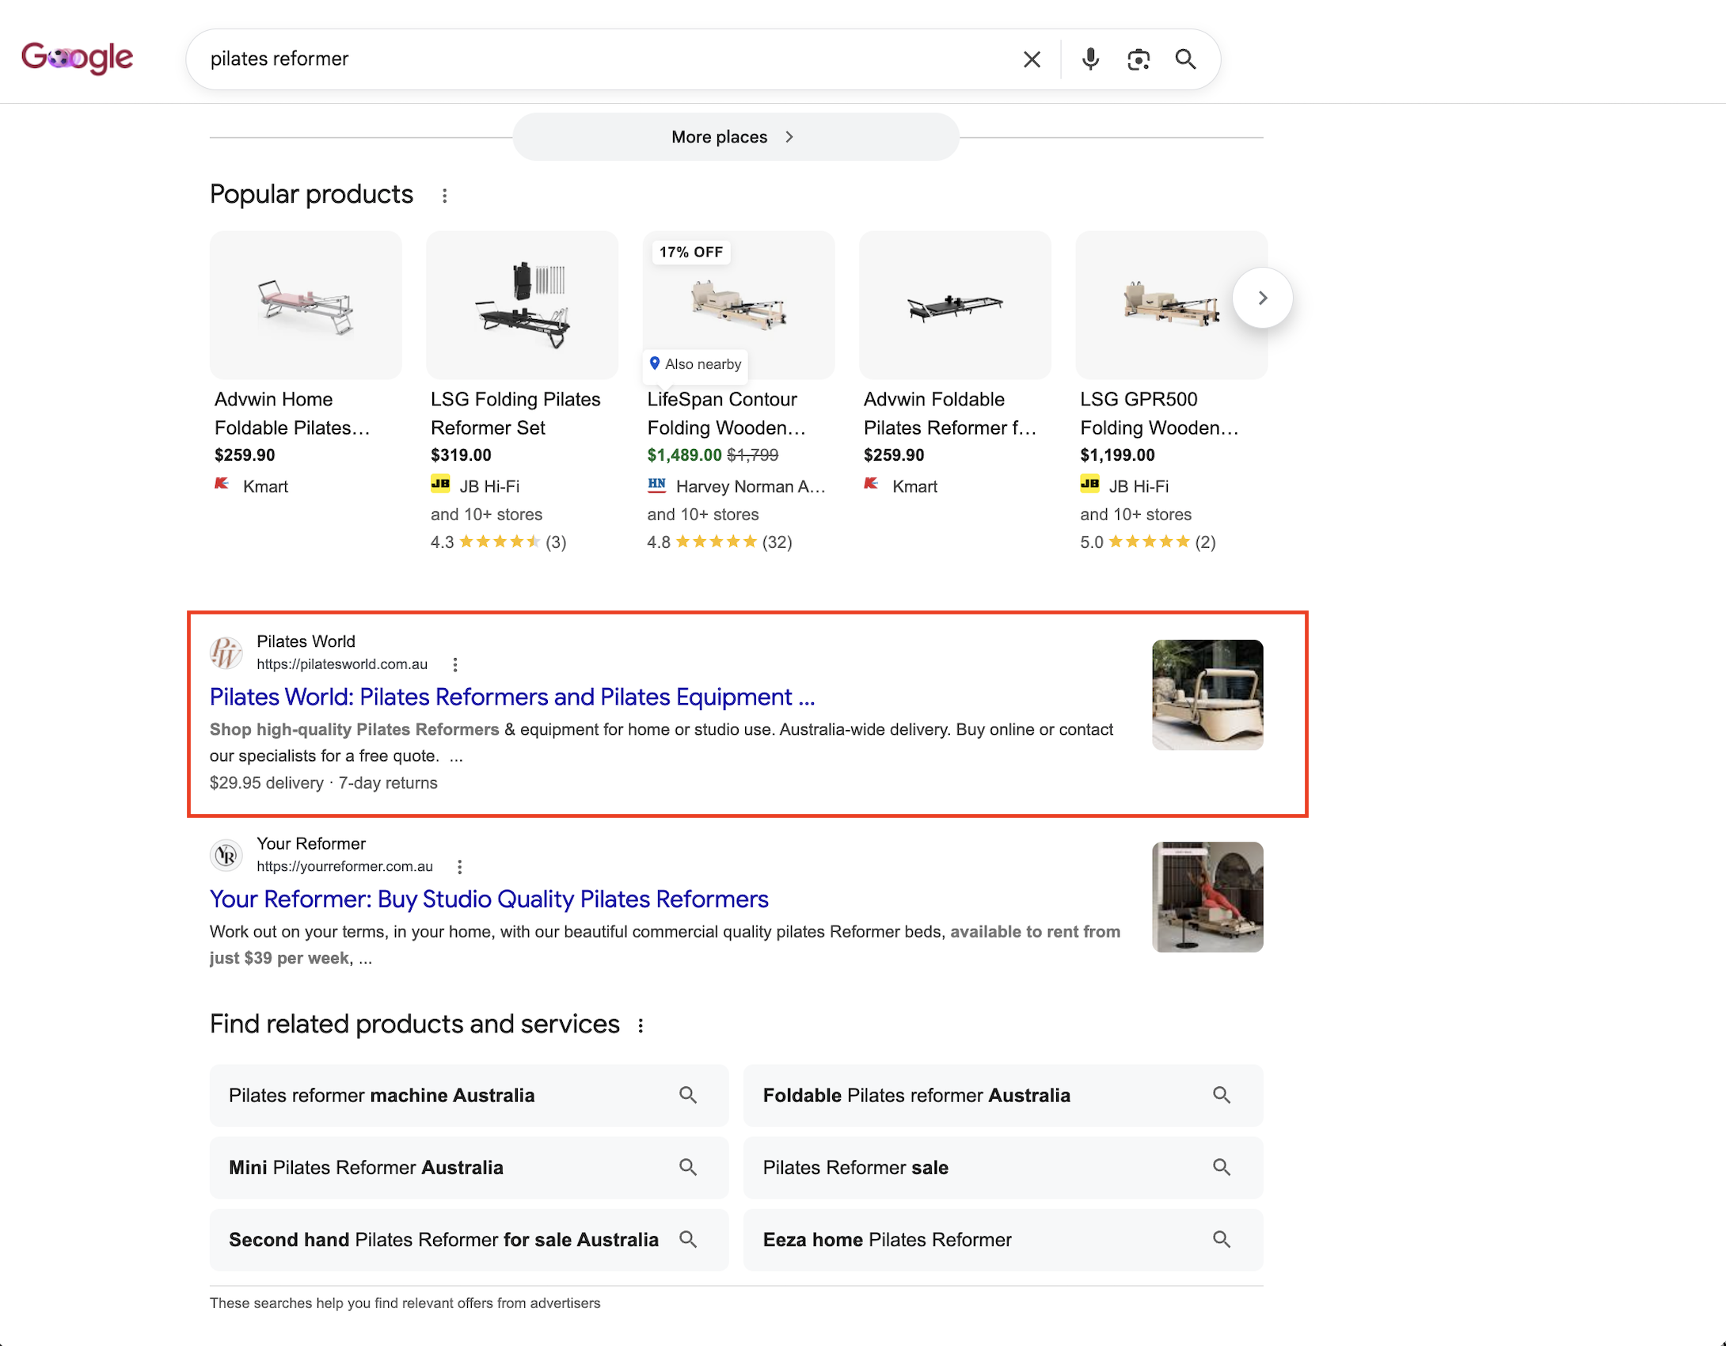Click the $29.95 delivery 7-day returns text

[x=323, y=783]
